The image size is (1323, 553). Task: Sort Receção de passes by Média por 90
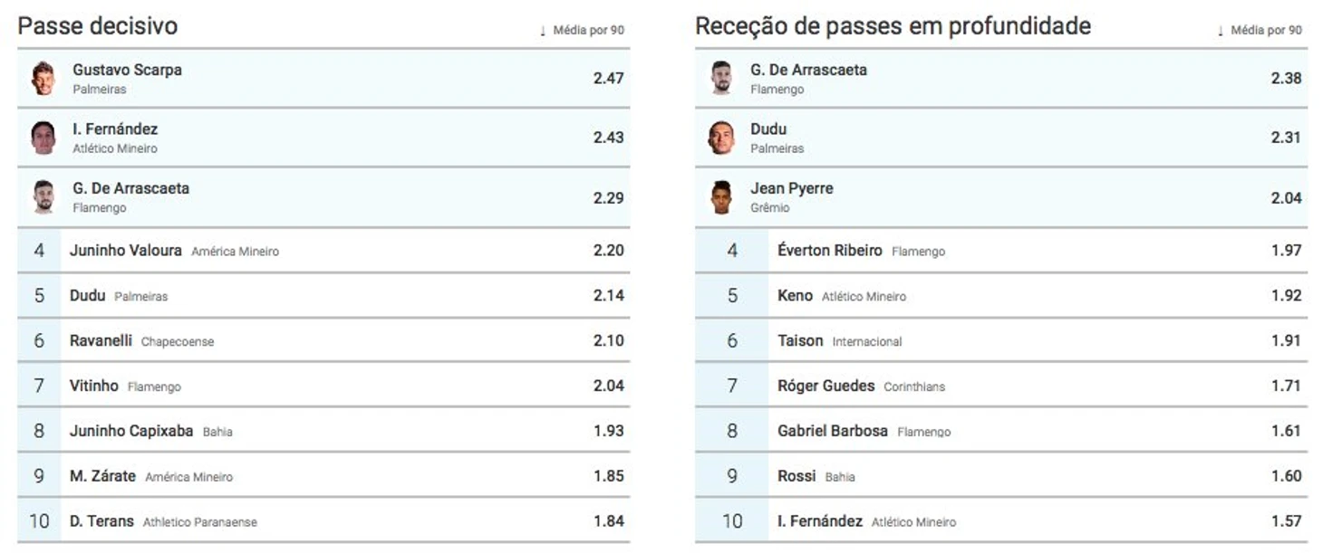(x=1260, y=31)
